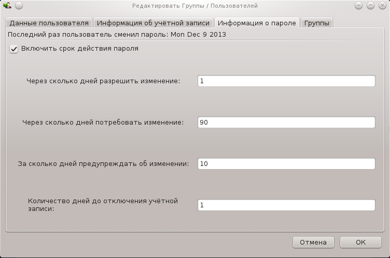The width and height of the screenshot is (390, 258).
Task: Open the Группы tab
Action: (317, 23)
